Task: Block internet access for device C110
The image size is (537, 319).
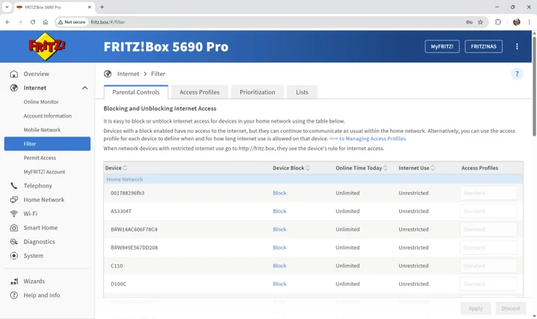Action: (x=279, y=266)
